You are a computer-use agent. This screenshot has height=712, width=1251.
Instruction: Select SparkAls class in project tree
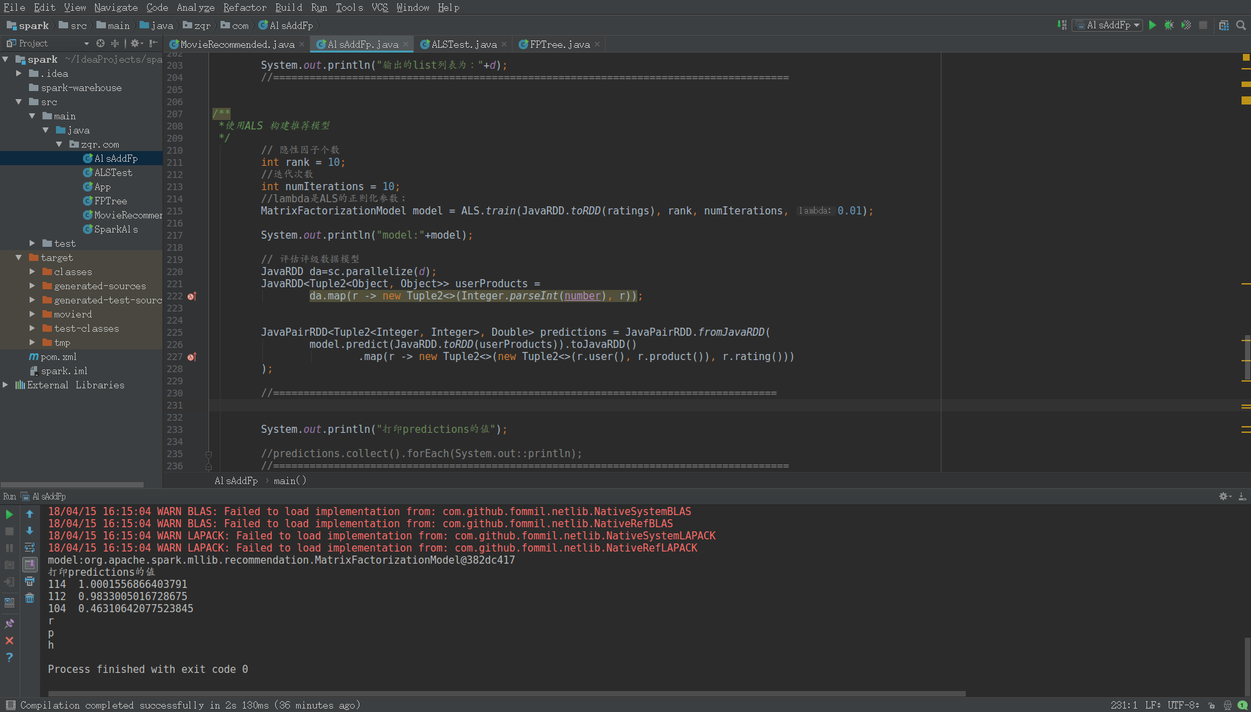coord(116,229)
